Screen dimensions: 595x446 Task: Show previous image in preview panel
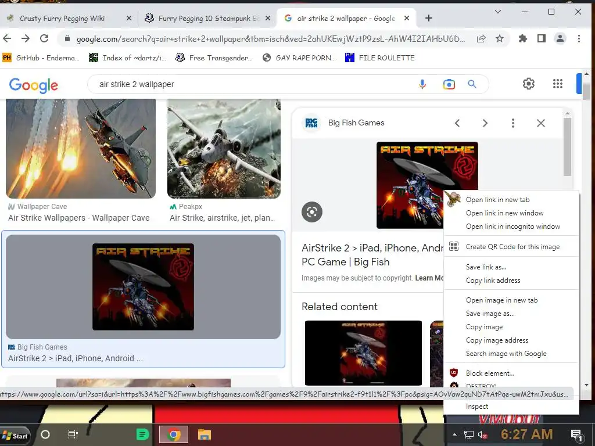[x=457, y=123]
